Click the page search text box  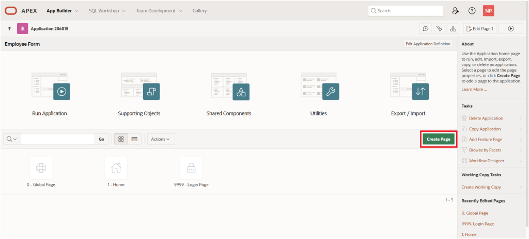(x=58, y=139)
